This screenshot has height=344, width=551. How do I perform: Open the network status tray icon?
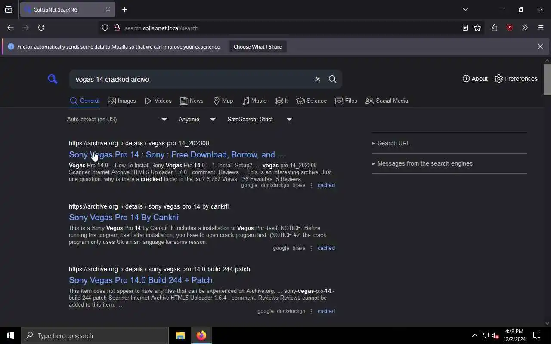click(x=485, y=335)
